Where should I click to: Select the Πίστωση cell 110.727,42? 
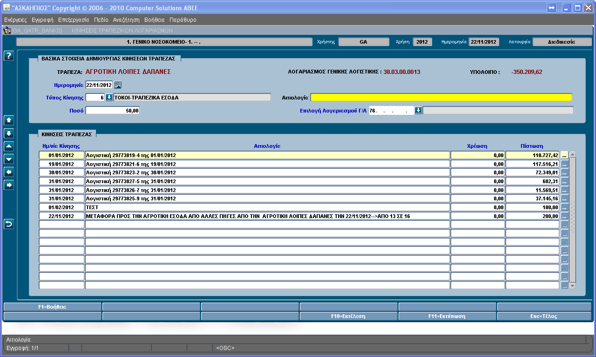532,155
